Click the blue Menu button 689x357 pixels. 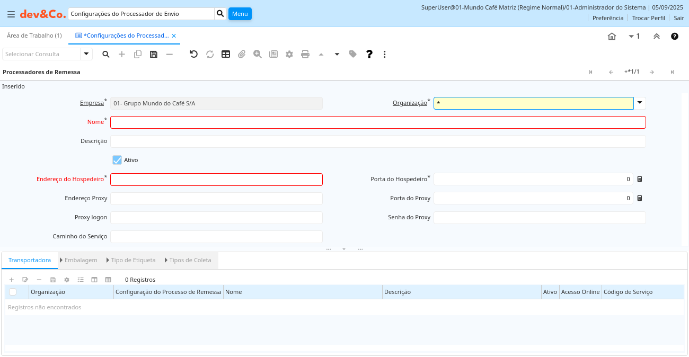[240, 14]
